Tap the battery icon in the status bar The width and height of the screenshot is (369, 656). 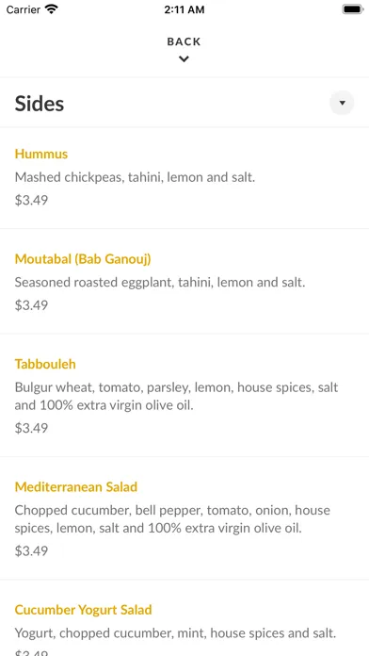tap(353, 9)
